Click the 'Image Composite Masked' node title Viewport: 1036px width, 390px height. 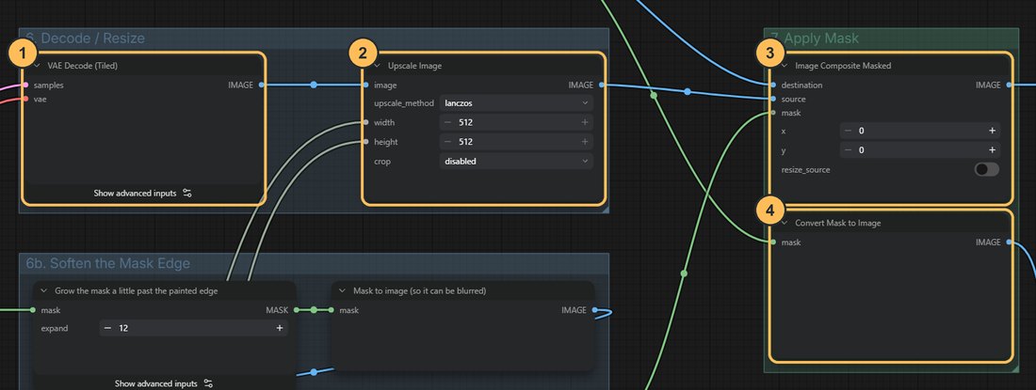tap(843, 66)
